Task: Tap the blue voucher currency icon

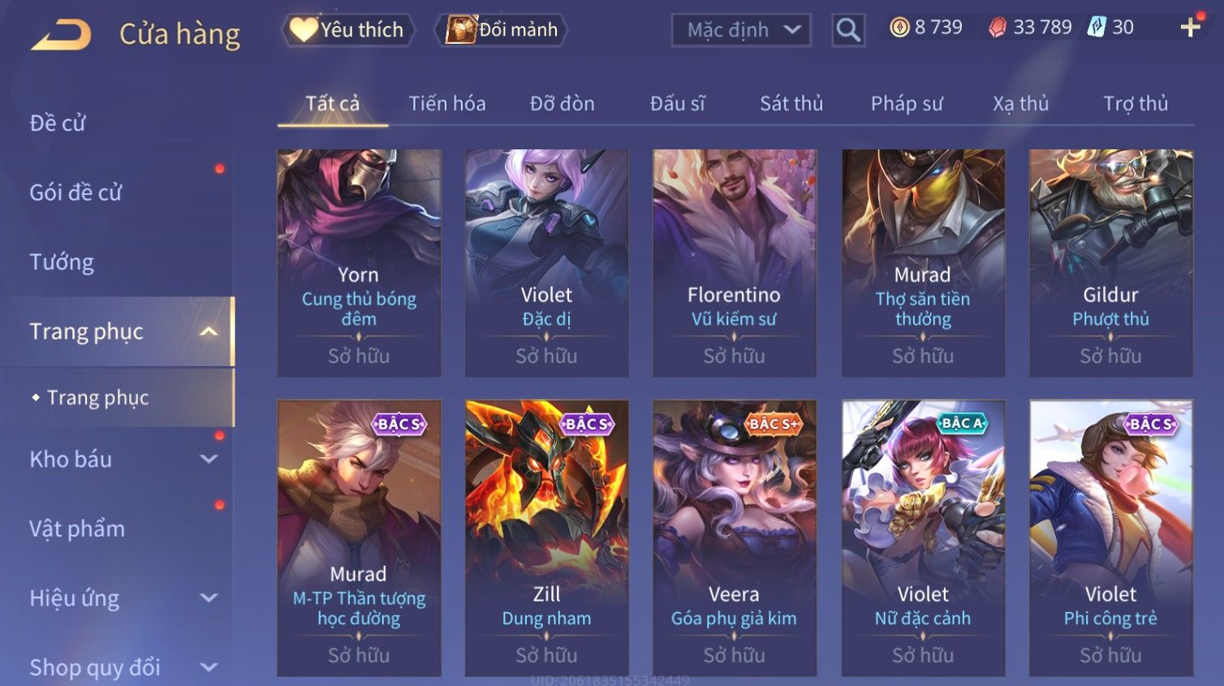Action: (x=1097, y=28)
